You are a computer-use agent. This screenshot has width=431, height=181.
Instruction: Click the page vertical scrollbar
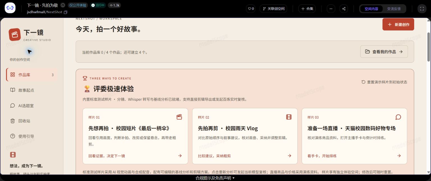[x=428, y=47]
